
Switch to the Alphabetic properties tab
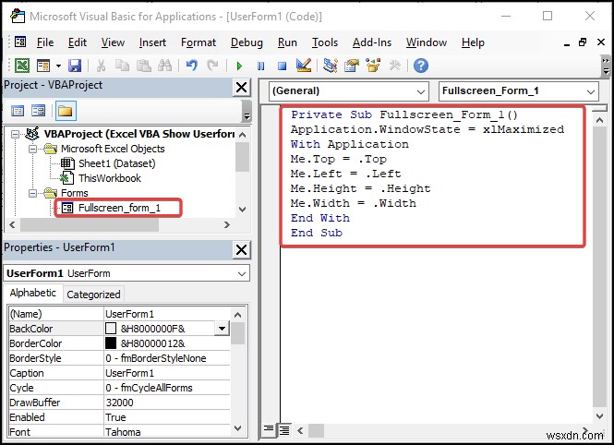pos(33,294)
